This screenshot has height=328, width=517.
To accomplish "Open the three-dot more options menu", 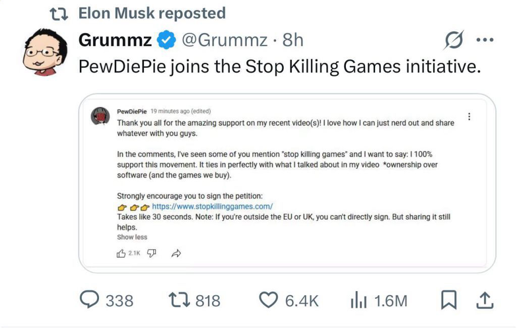I will point(485,40).
